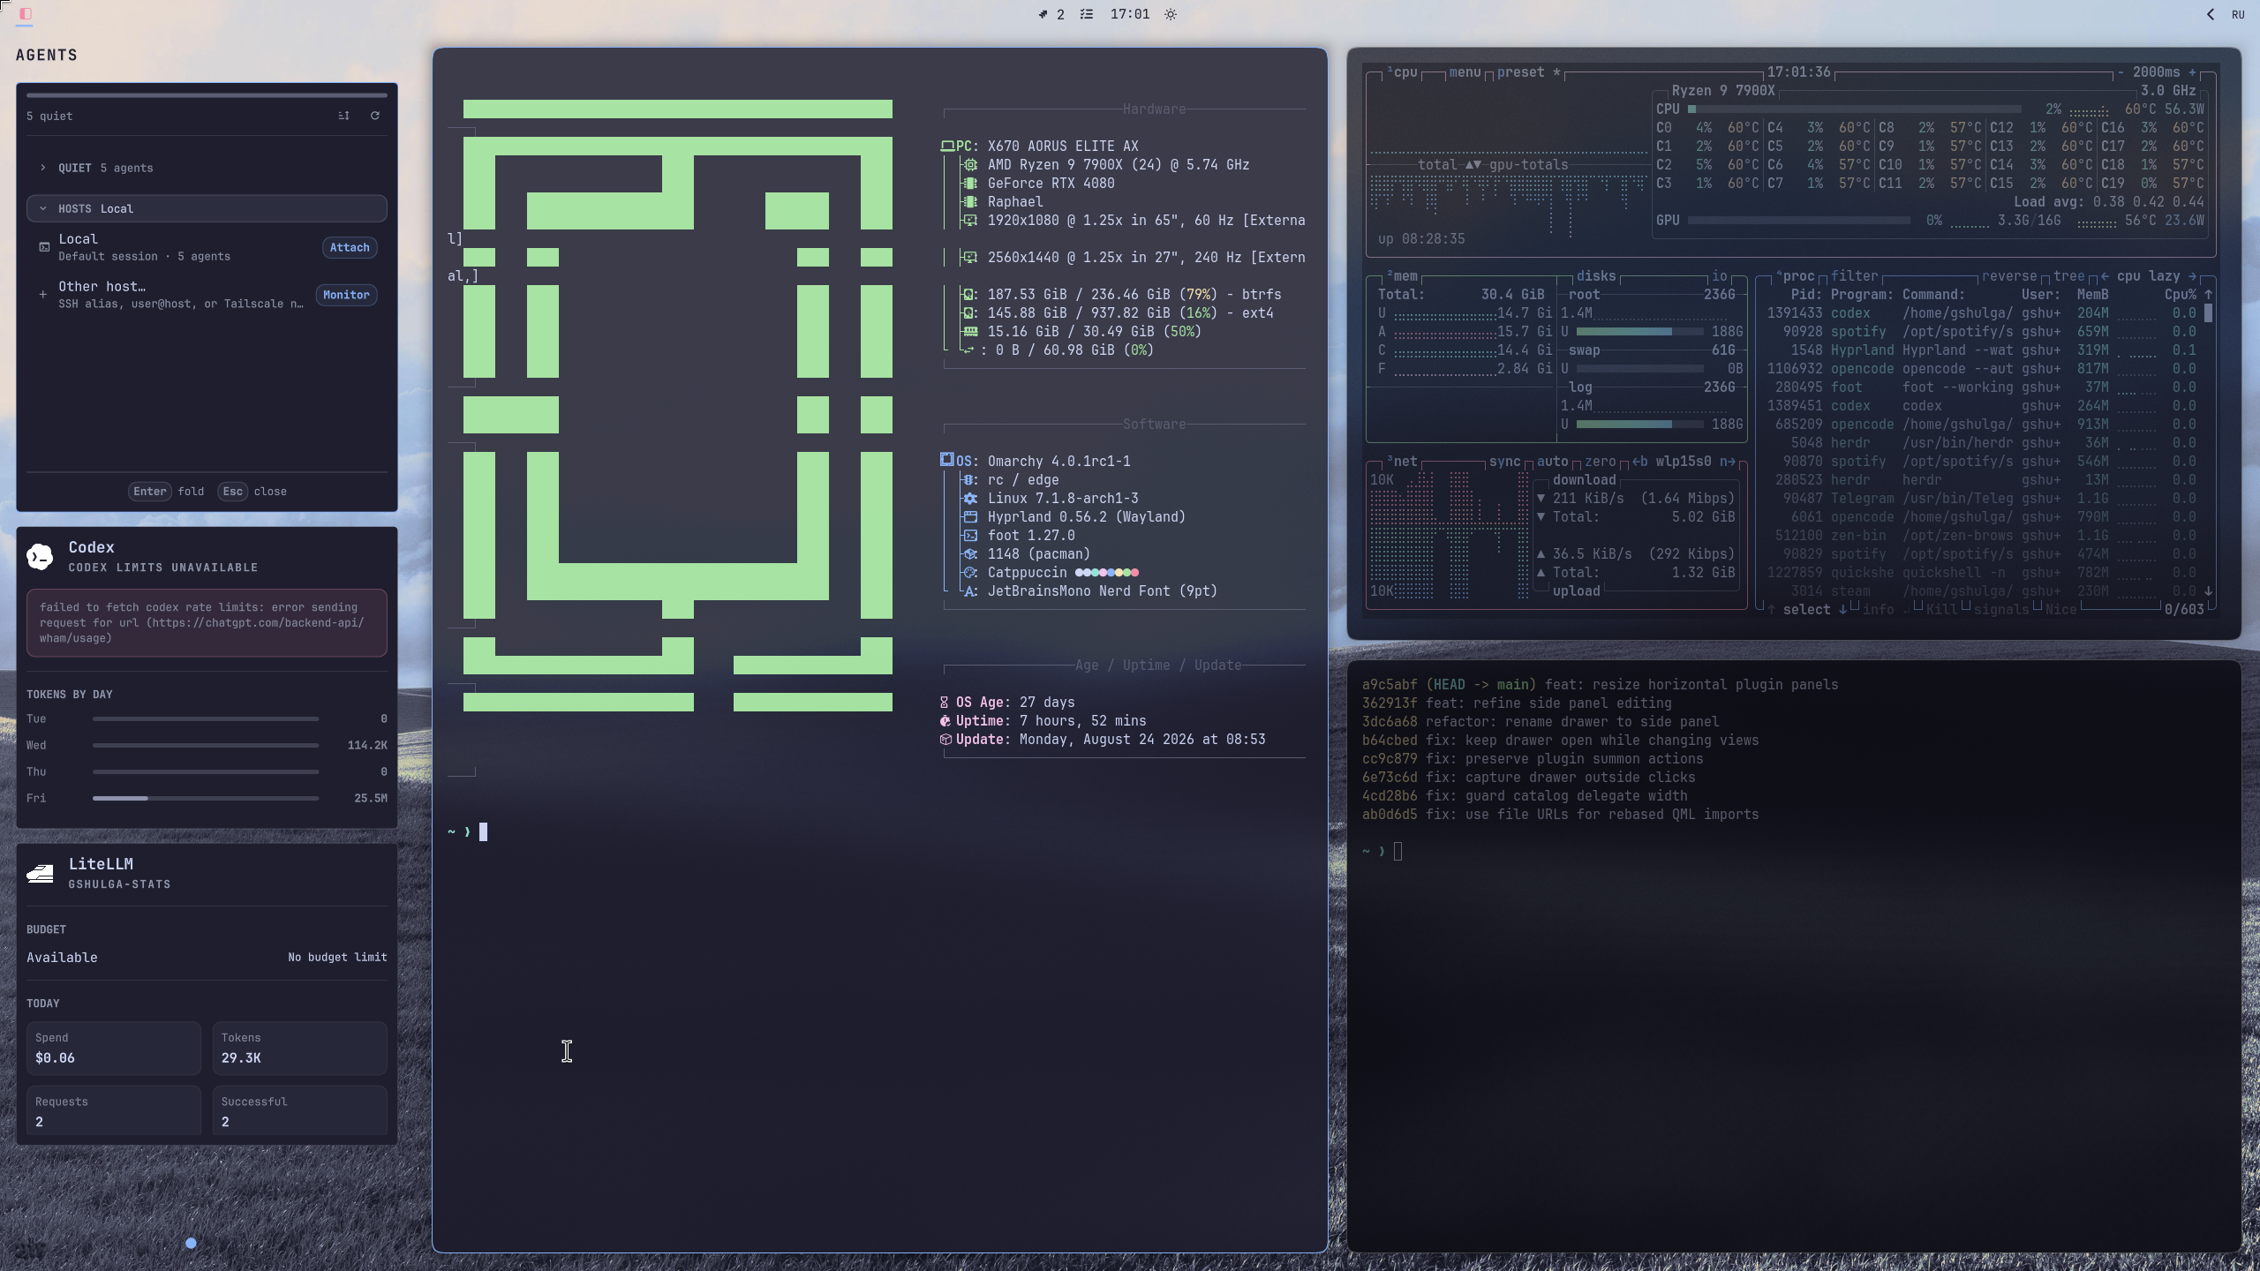Click the Monitor button for Other host
Viewport: 2260px width, 1271px height.
(346, 295)
